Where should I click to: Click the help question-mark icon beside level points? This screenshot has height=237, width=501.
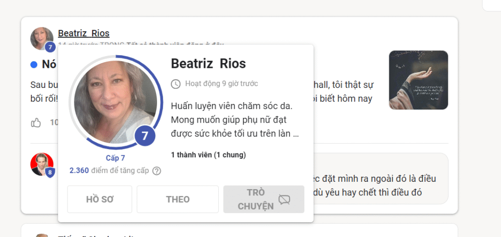pos(157,171)
